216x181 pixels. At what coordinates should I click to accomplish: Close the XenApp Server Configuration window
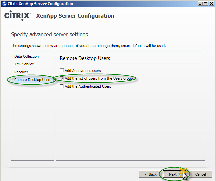(211, 4)
